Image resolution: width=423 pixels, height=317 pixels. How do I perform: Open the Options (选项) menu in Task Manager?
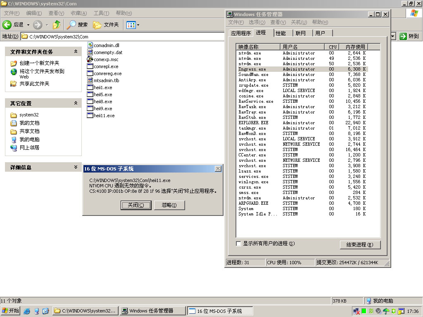pos(256,22)
